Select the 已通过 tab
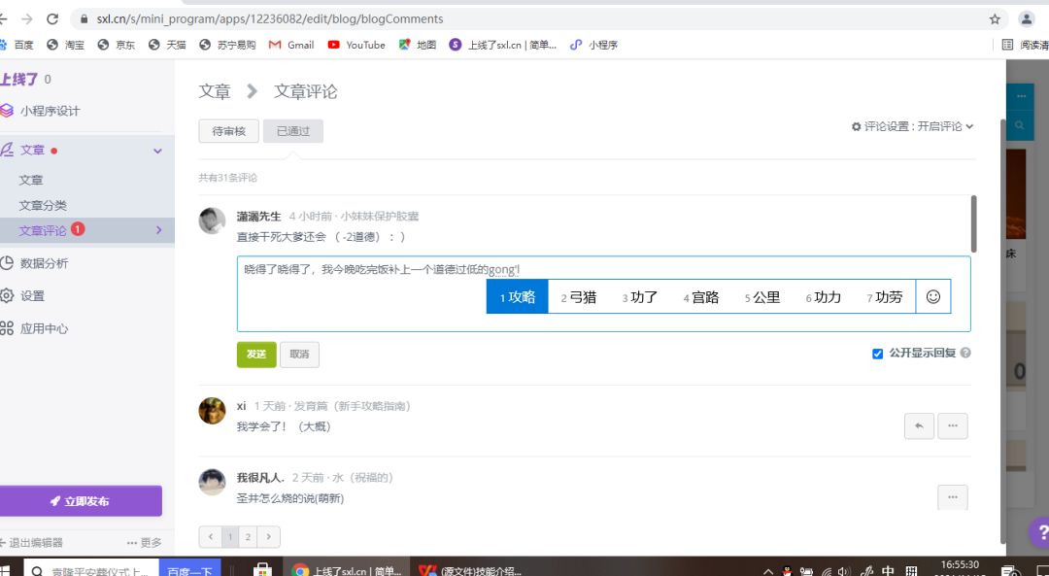The image size is (1049, 576). coord(292,131)
